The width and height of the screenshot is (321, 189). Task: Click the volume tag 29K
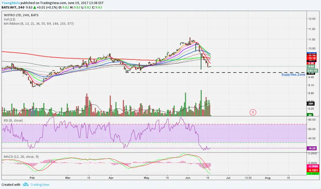[311, 104]
